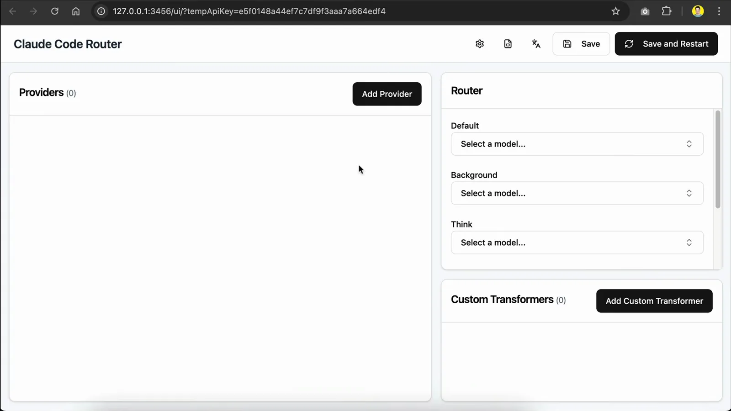Open the JSON config editor icon
The width and height of the screenshot is (731, 411).
point(508,44)
